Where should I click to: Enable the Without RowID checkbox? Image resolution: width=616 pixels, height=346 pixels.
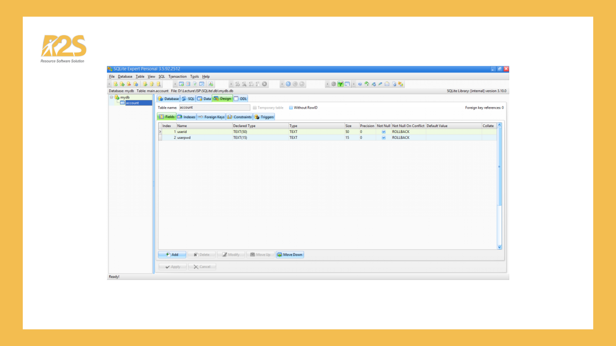click(291, 108)
